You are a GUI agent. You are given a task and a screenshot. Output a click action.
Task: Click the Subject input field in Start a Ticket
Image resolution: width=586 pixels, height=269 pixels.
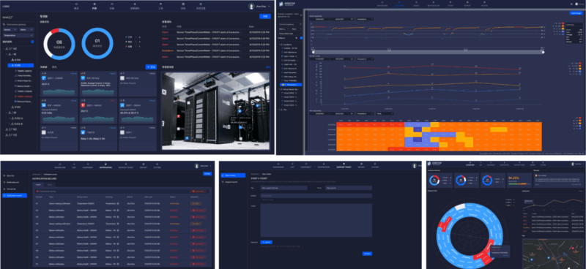point(316,195)
